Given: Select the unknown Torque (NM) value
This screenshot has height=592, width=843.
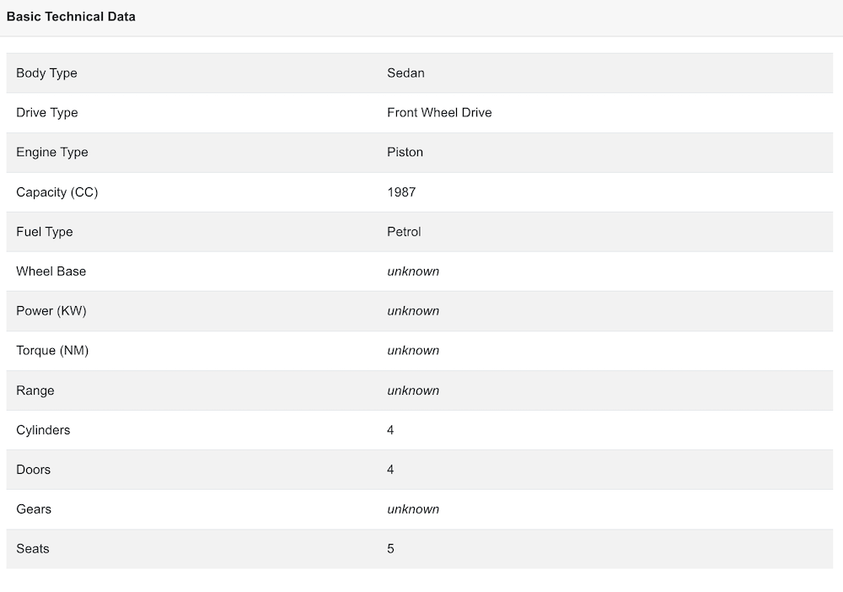Looking at the screenshot, I should coord(413,351).
